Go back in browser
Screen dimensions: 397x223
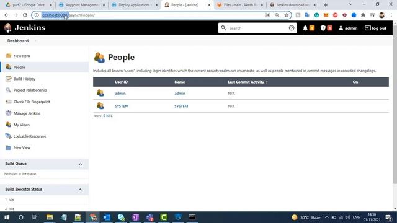point(6,15)
